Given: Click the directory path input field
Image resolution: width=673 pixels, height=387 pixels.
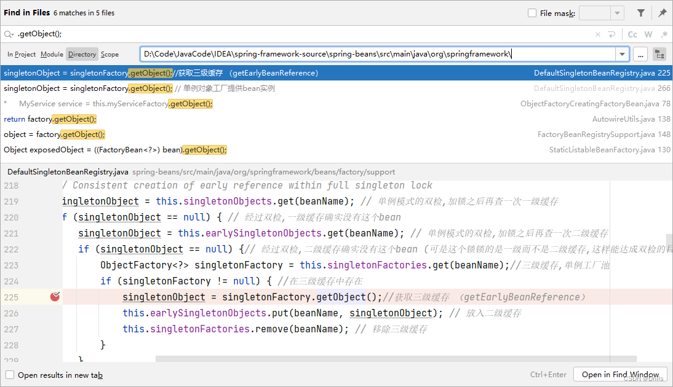Looking at the screenshot, I should pos(378,54).
